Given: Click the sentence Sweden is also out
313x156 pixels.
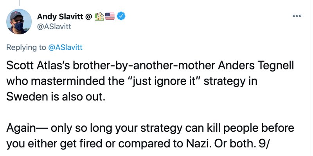Looking at the screenshot, I should (56, 97).
